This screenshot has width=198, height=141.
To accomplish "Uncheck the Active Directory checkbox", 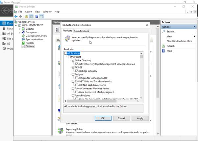I will (x=73, y=60).
